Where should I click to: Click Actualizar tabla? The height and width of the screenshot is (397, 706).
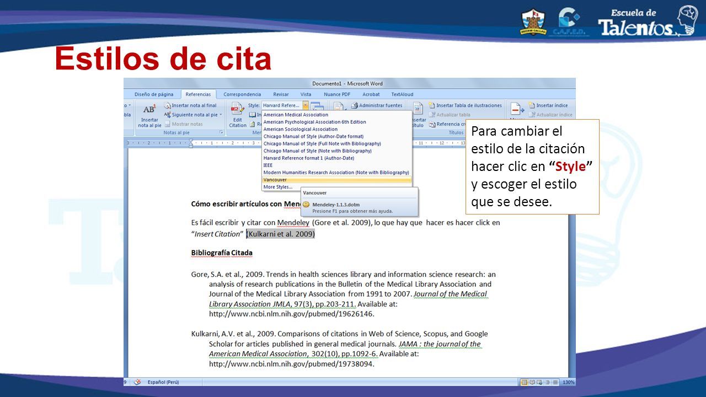tap(450, 115)
